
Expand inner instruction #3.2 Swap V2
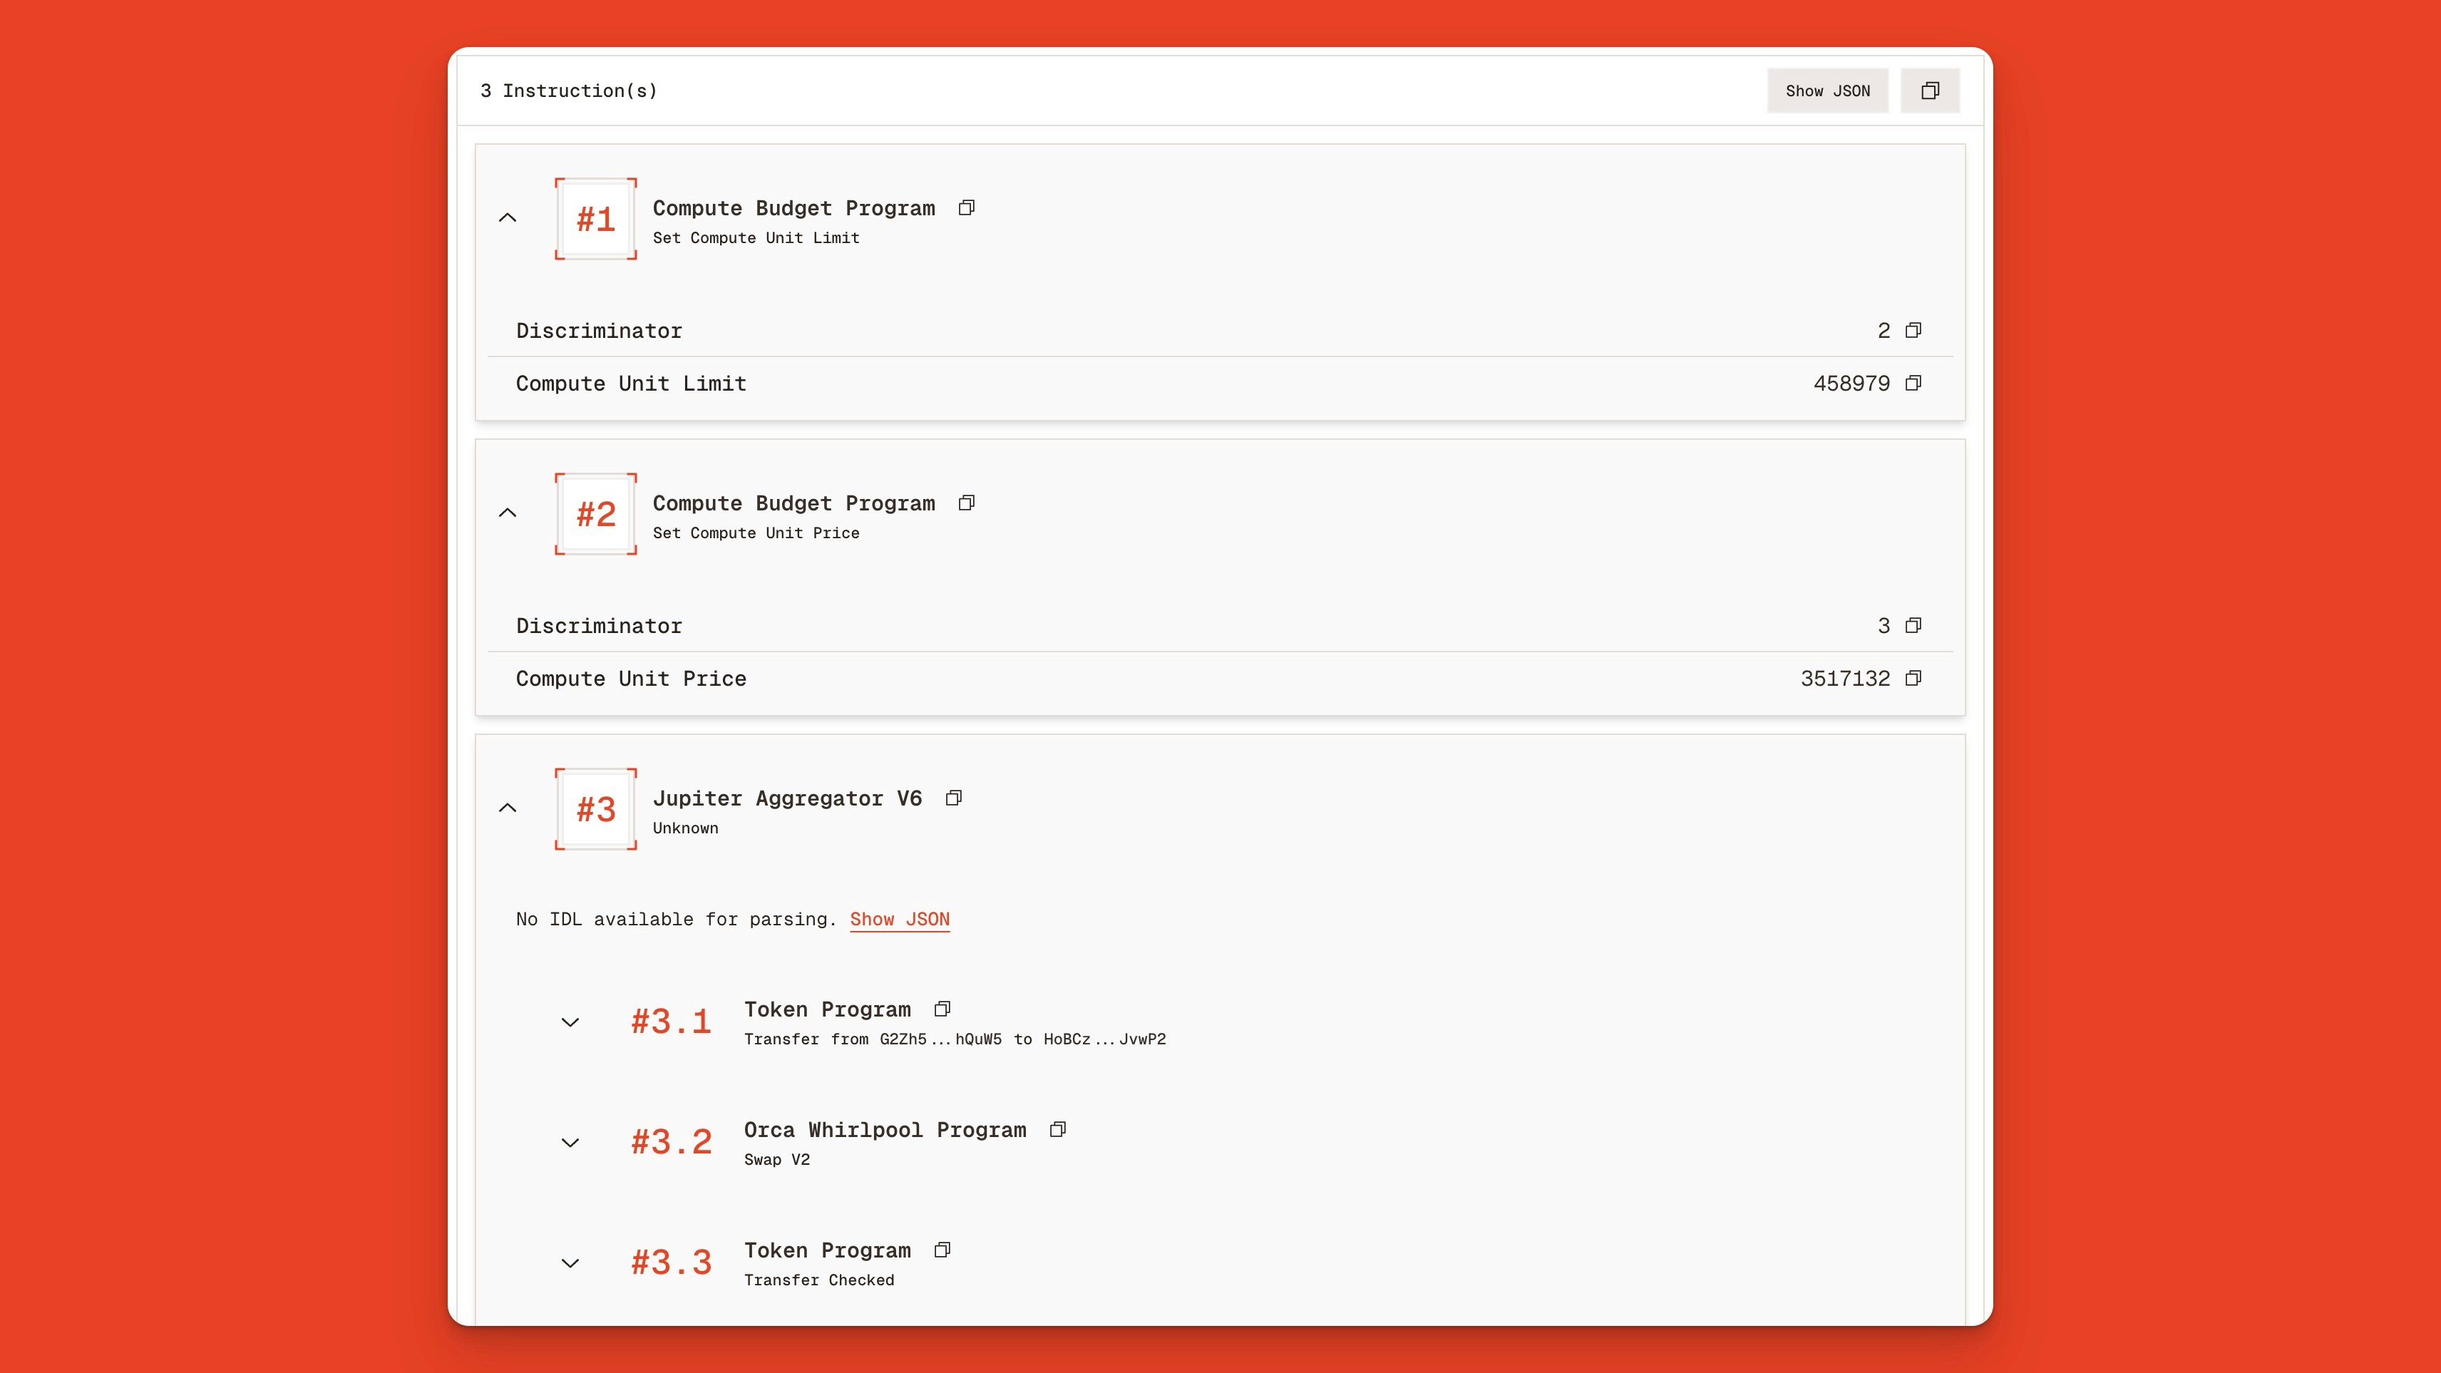[570, 1143]
